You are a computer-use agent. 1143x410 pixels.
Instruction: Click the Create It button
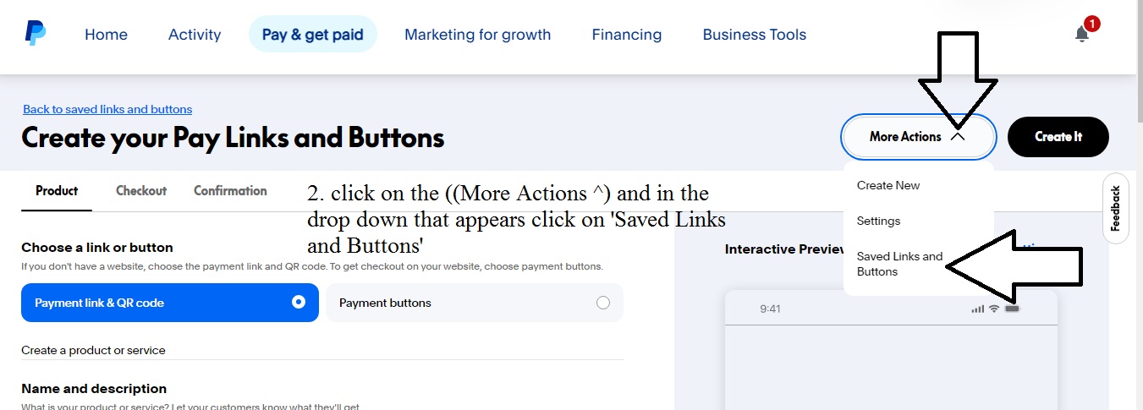(x=1058, y=136)
